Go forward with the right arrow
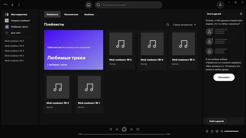Viewport: 246px width, 138px height. (19, 5)
